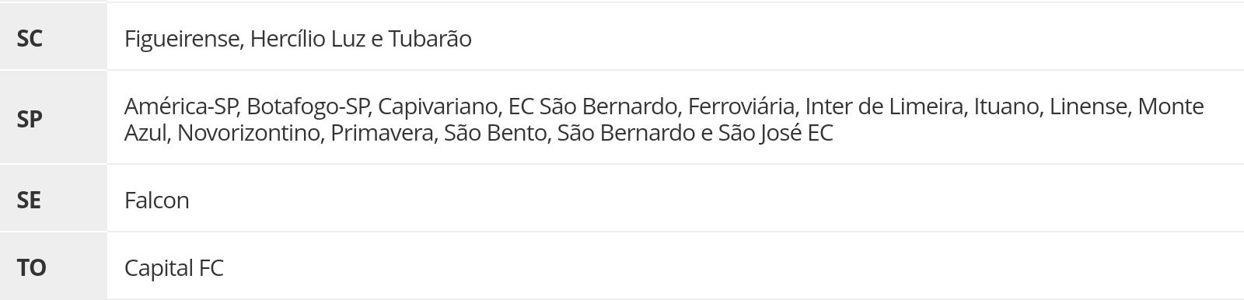
Task: Click the TO state abbreviation cell
Action: point(53,266)
